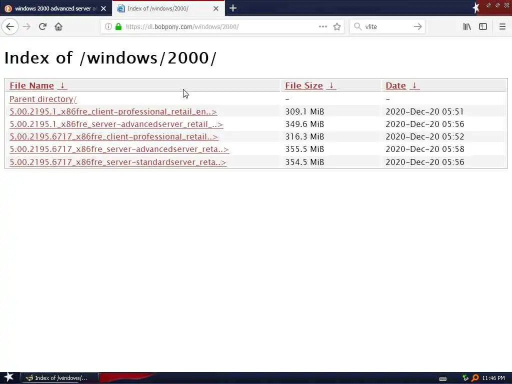This screenshot has height=384, width=512.
Task: Open the browser home page
Action: 58,27
